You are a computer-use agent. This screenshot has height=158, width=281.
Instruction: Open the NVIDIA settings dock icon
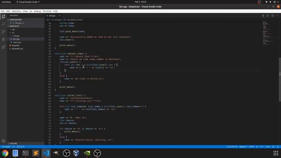87,153
